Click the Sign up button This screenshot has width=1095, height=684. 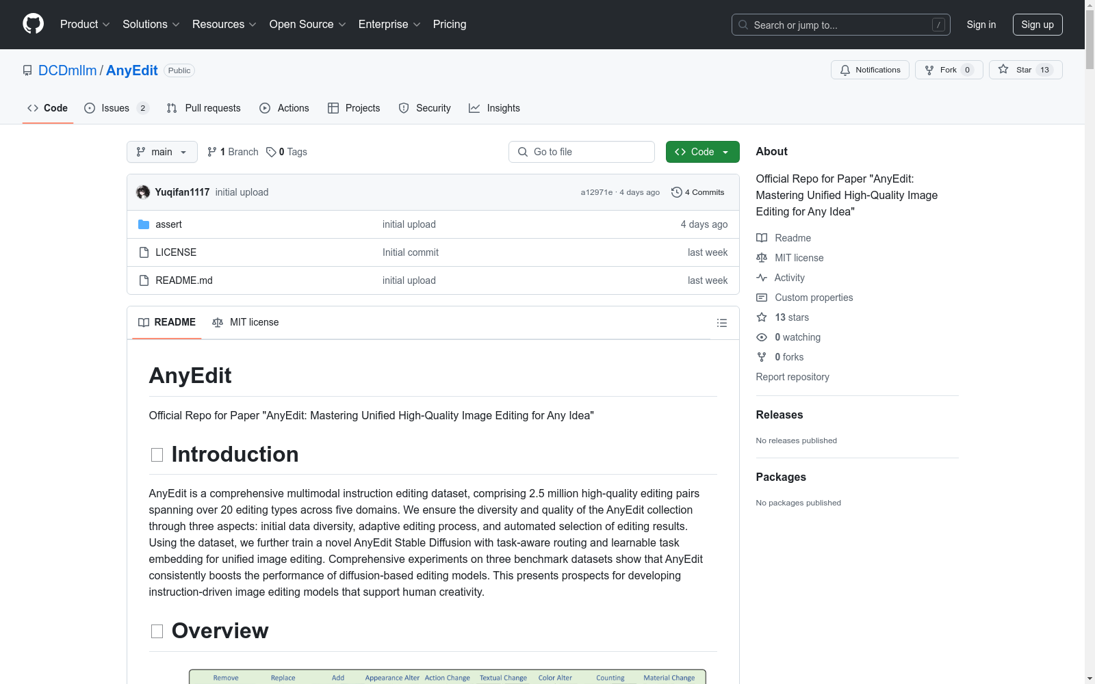point(1038,25)
